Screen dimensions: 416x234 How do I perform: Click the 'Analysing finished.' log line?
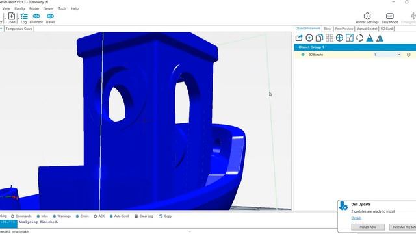click(x=38, y=222)
